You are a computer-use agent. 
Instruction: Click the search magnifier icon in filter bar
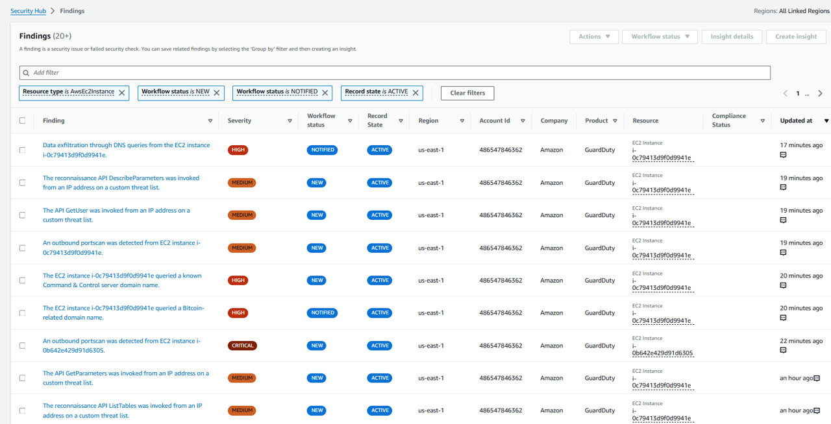[26, 73]
